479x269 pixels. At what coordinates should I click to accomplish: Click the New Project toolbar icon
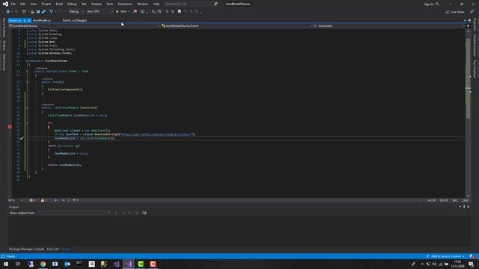click(24, 12)
